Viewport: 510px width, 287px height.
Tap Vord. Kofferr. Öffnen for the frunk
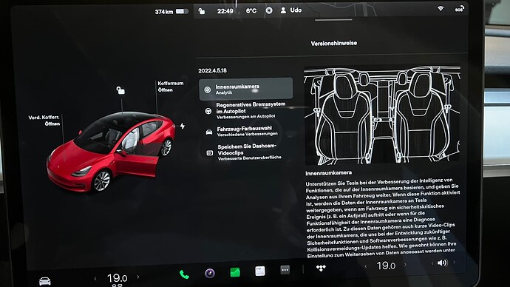(x=44, y=121)
